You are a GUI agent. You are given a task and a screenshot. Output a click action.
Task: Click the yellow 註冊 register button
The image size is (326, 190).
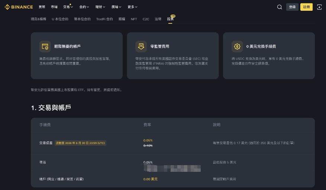[x=306, y=7]
